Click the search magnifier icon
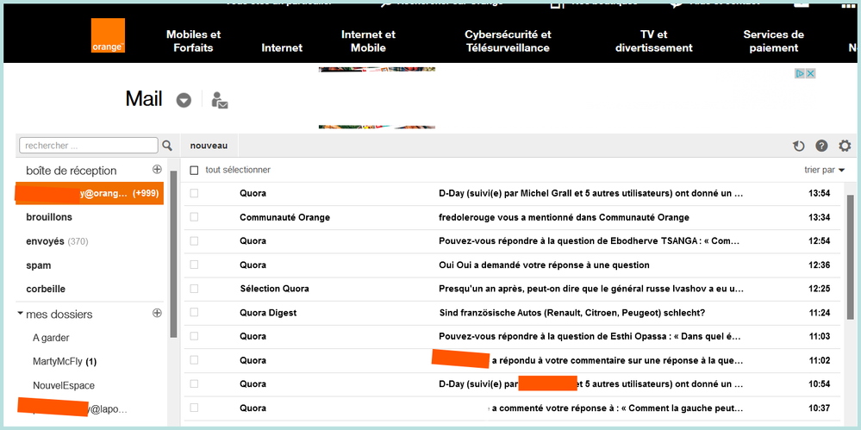Image resolution: width=861 pixels, height=430 pixels. pos(167,146)
